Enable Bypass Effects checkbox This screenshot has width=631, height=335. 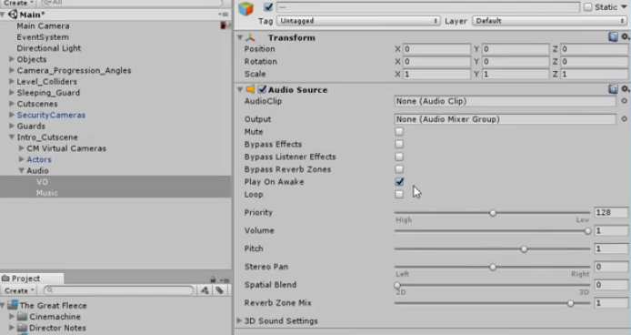coord(399,144)
